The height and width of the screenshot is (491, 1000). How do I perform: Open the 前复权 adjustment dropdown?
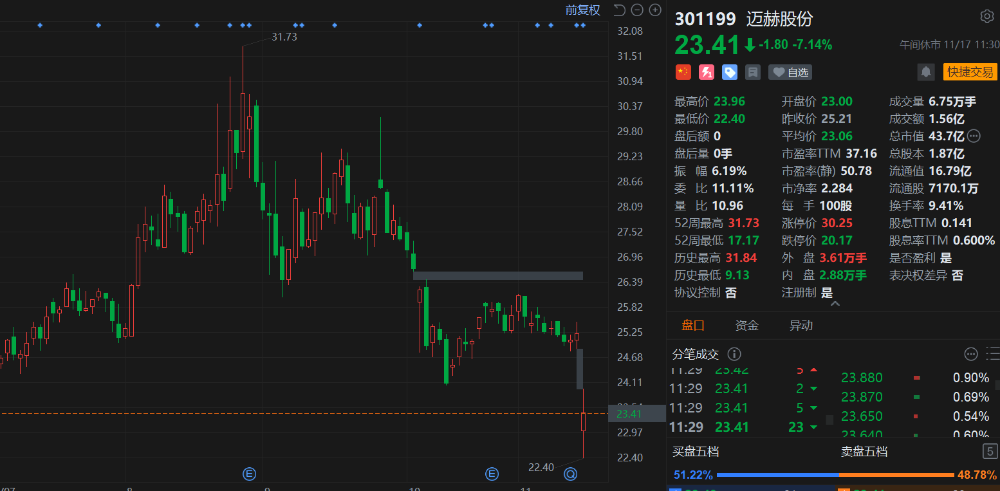(x=582, y=10)
